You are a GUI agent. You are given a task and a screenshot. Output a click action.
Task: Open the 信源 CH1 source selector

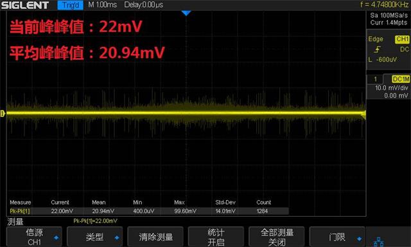[34, 237]
